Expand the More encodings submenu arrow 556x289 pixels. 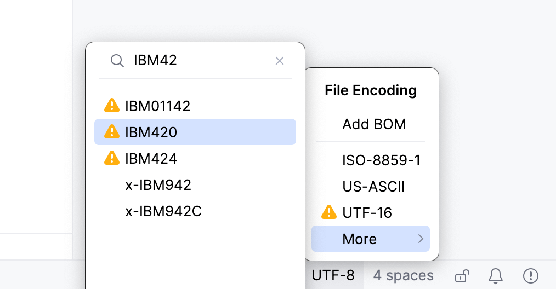(x=421, y=239)
